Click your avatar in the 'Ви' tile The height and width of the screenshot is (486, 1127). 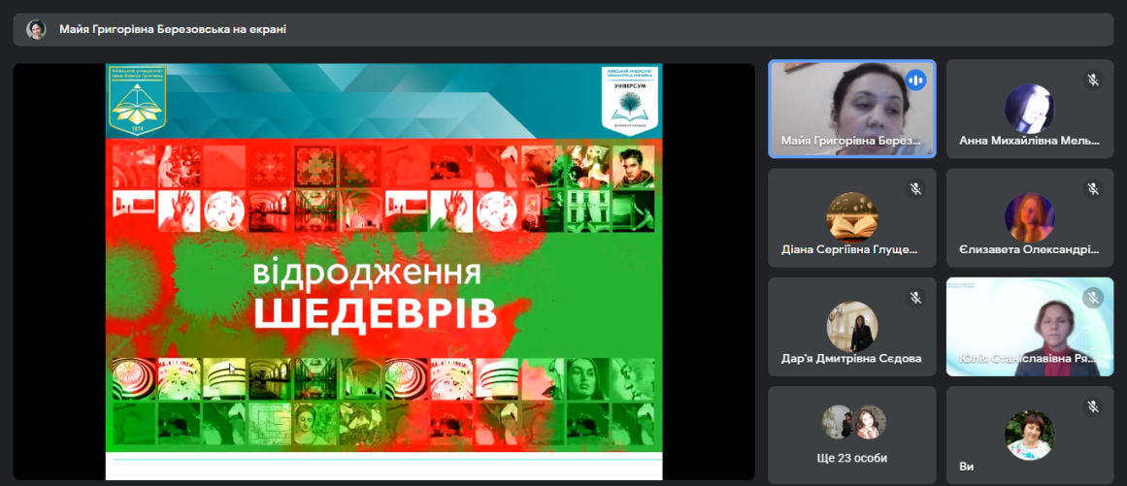(1030, 435)
